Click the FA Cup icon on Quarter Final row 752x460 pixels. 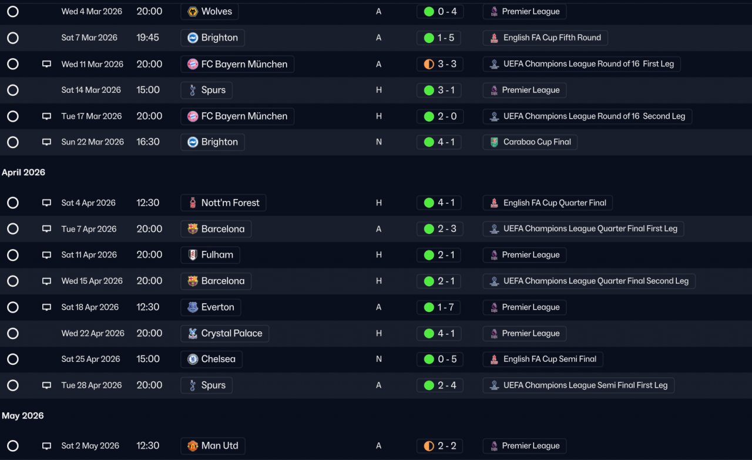pyautogui.click(x=494, y=203)
